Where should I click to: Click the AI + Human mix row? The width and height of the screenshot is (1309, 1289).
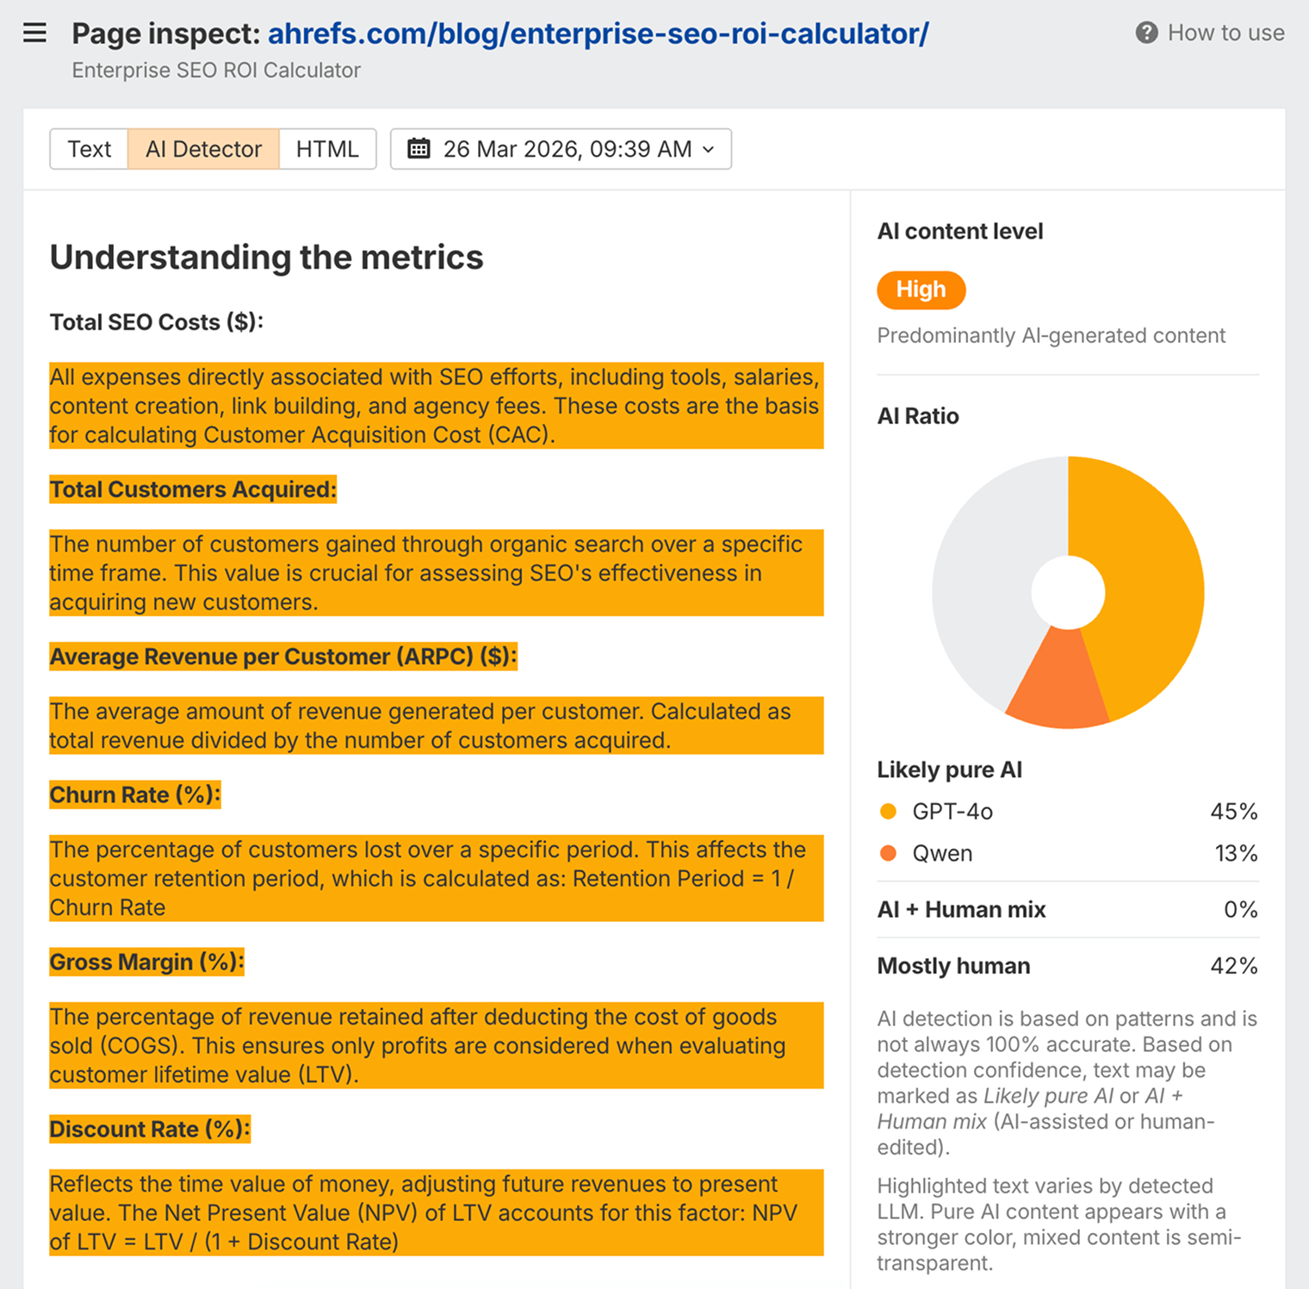tap(1067, 910)
